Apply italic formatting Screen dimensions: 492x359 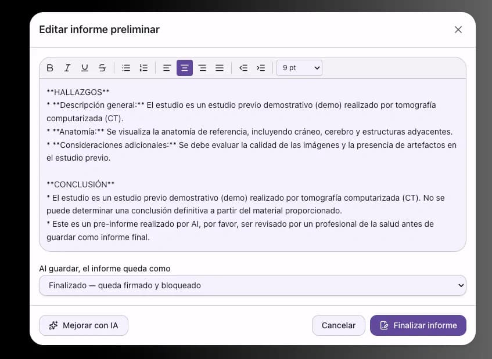click(67, 68)
